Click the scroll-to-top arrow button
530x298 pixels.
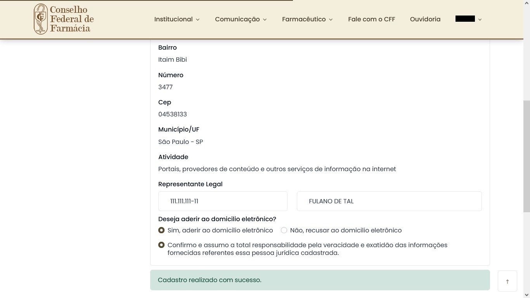[x=507, y=281]
